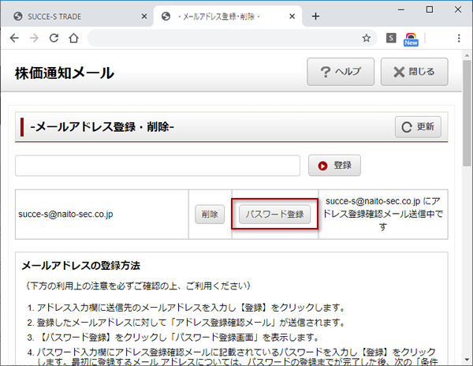Bookmark this page with the star icon
The width and height of the screenshot is (473, 366).
click(x=367, y=38)
